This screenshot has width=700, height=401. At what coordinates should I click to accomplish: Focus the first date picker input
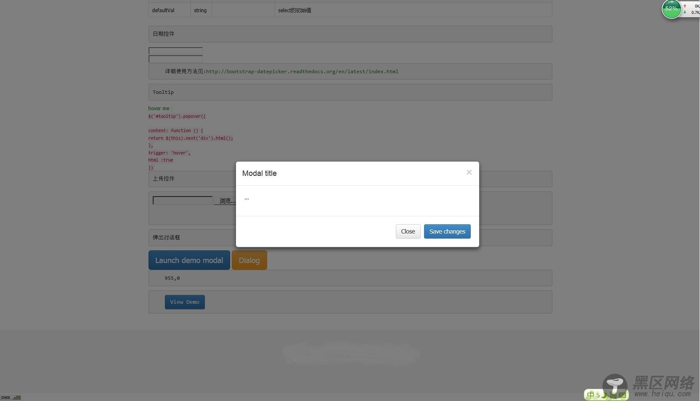(x=175, y=51)
